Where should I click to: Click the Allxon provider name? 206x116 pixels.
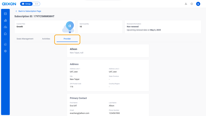(x=73, y=49)
